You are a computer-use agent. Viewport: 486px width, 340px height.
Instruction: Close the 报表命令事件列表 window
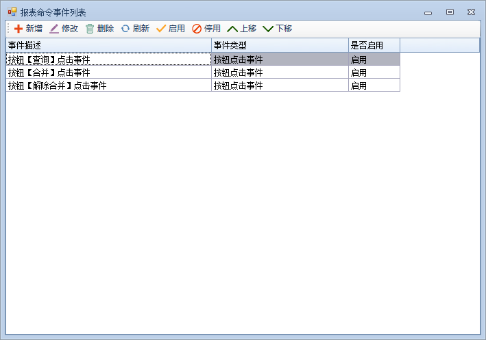click(x=471, y=12)
